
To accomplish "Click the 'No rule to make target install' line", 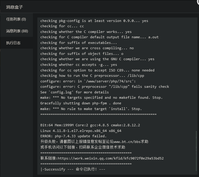I will click(x=91, y=109).
